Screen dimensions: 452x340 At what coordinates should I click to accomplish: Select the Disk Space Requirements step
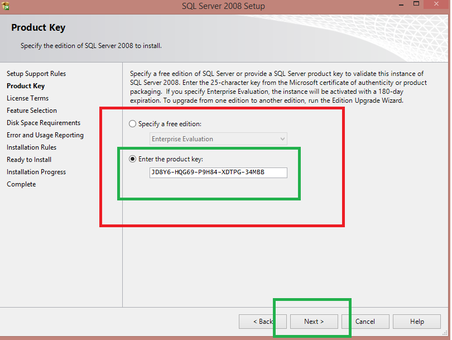point(44,123)
